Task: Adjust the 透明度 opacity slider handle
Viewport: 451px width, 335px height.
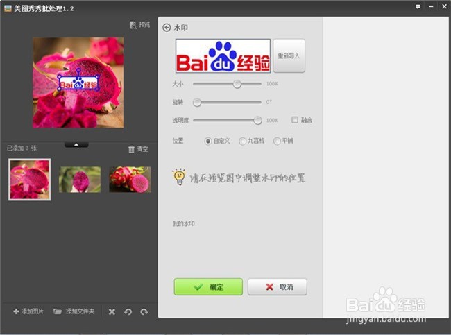Action: click(x=257, y=120)
